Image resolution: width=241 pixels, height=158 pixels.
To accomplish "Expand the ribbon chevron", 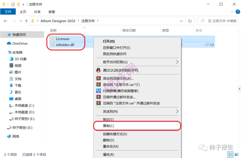I will (x=232, y=12).
